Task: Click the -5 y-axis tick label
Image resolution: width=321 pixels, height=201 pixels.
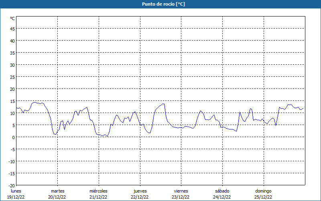Action: point(12,149)
